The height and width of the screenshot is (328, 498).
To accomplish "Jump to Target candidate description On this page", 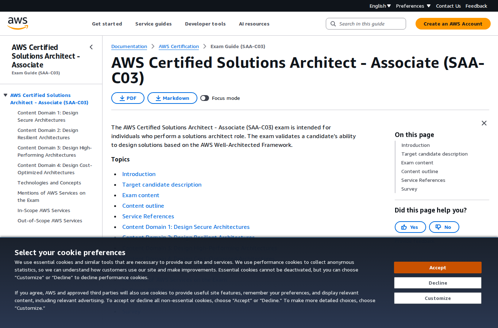I will [x=435, y=154].
